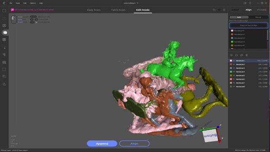Open the File menu

[11, 3]
